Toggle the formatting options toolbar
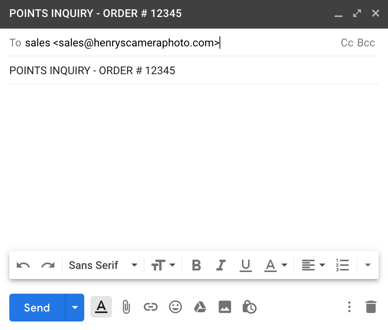Viewport: 388px width, 330px height. (101, 307)
